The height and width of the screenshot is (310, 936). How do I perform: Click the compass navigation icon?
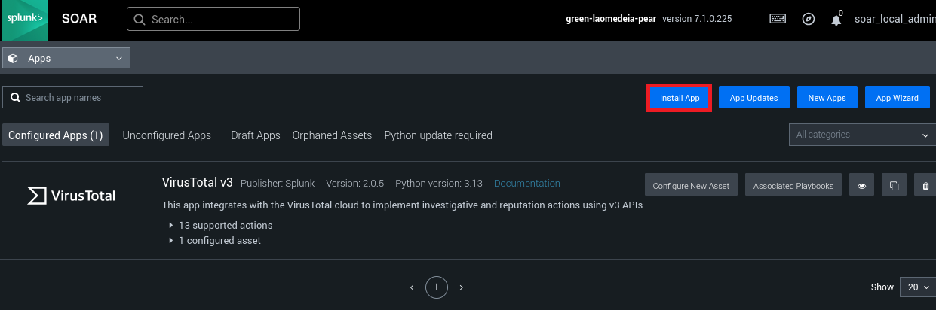[x=808, y=19]
